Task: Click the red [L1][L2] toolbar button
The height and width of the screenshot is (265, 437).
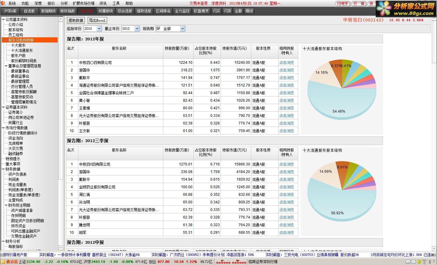Action: click(87, 11)
